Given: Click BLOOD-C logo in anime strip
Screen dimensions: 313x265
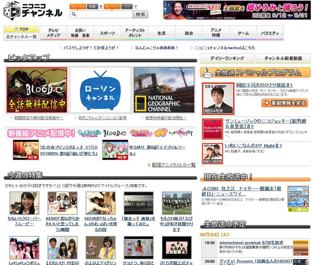Looking at the screenshot, I should [x=115, y=133].
